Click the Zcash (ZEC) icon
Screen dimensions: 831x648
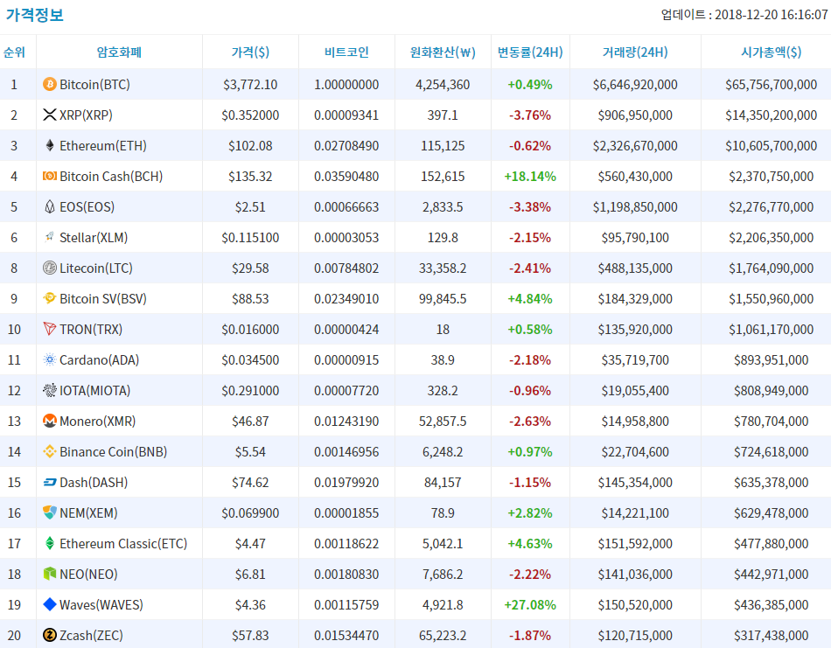(49, 635)
